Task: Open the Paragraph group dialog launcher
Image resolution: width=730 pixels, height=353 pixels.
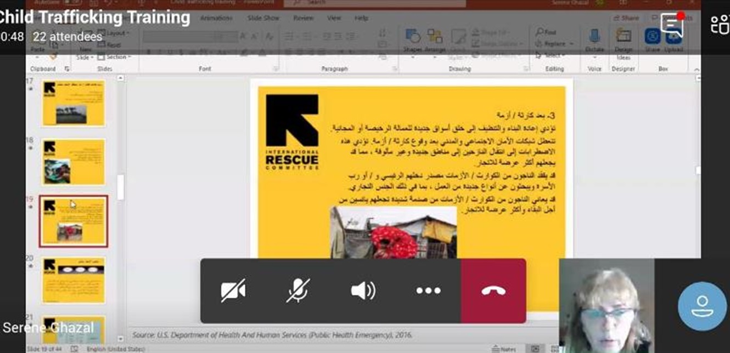Action: click(x=394, y=69)
